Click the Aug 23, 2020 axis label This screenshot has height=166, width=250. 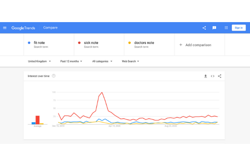[171, 126]
